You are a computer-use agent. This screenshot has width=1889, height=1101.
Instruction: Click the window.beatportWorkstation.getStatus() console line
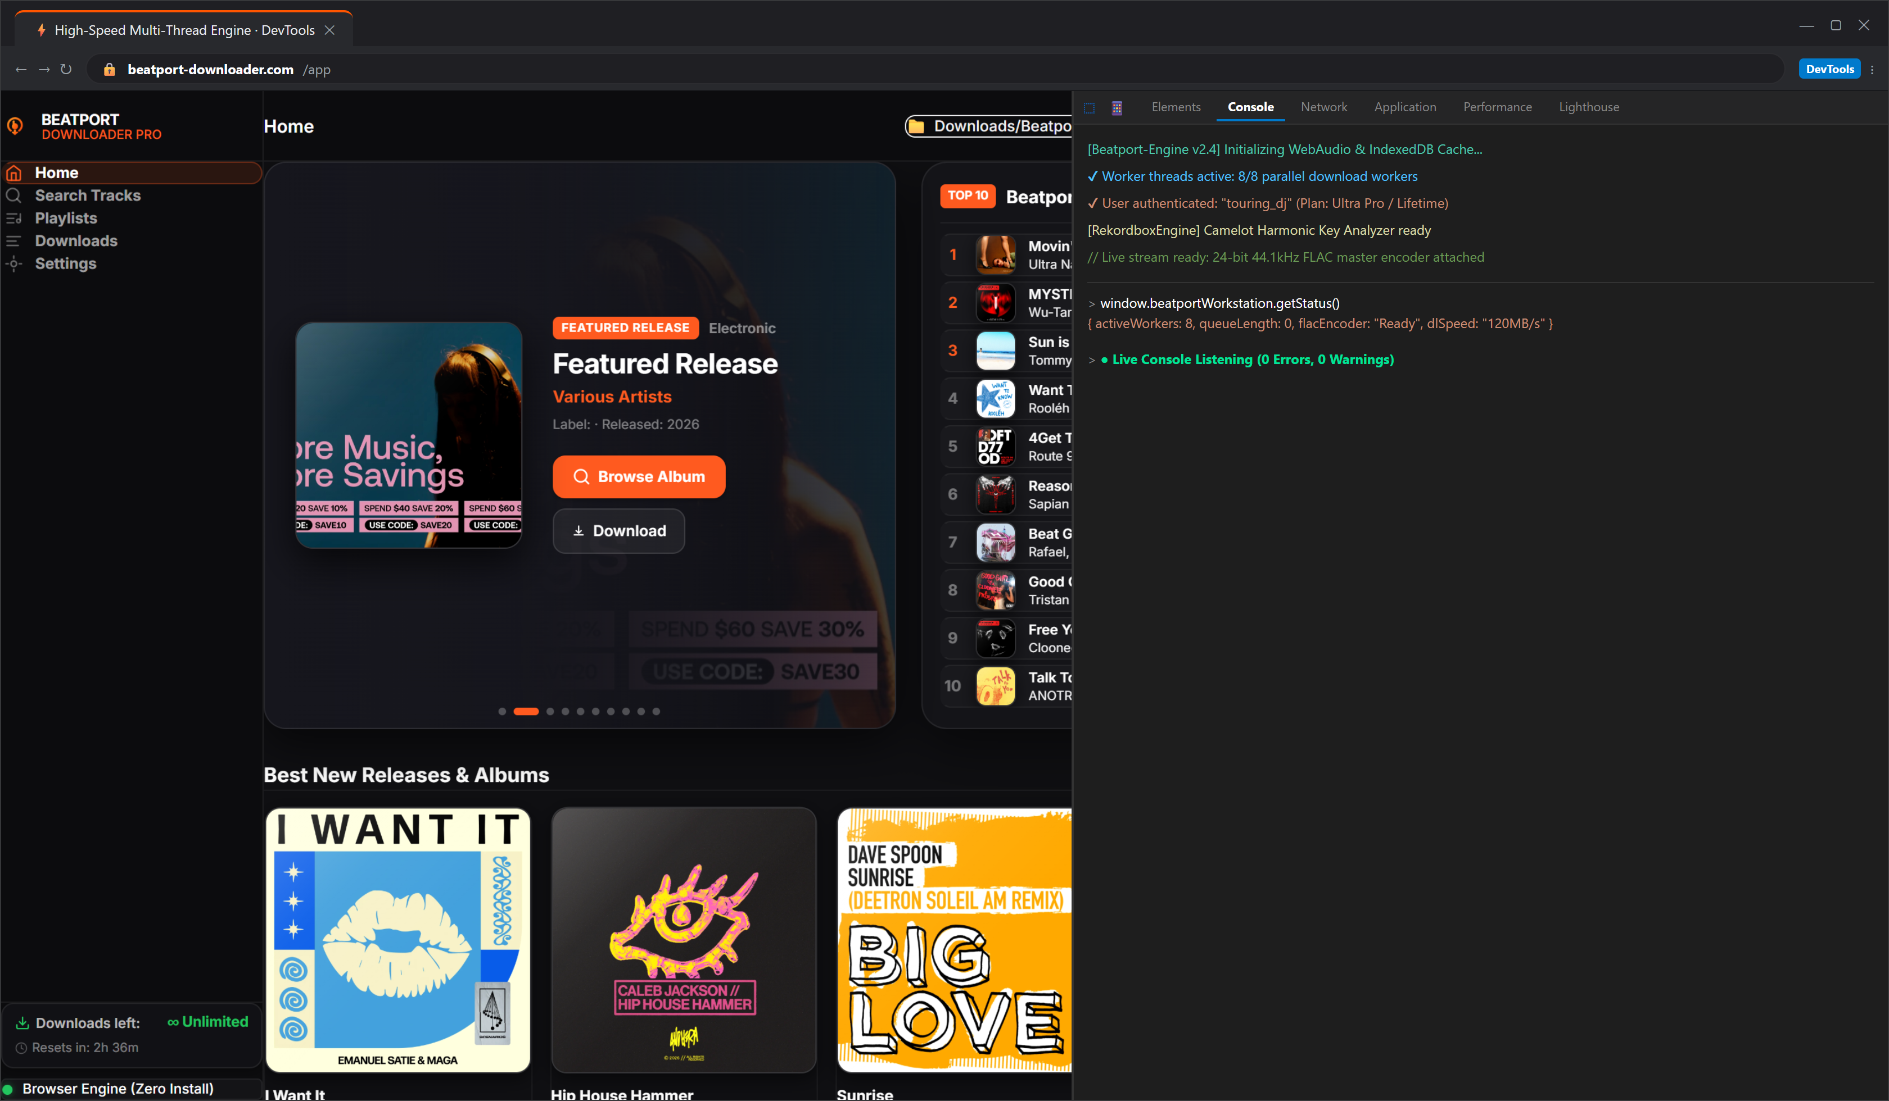tap(1219, 303)
